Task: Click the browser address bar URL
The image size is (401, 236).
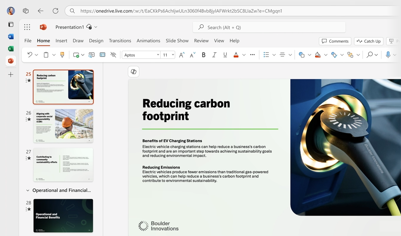Action: pyautogui.click(x=181, y=11)
